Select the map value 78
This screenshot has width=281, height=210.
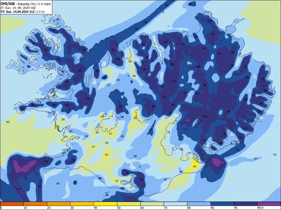106,143
